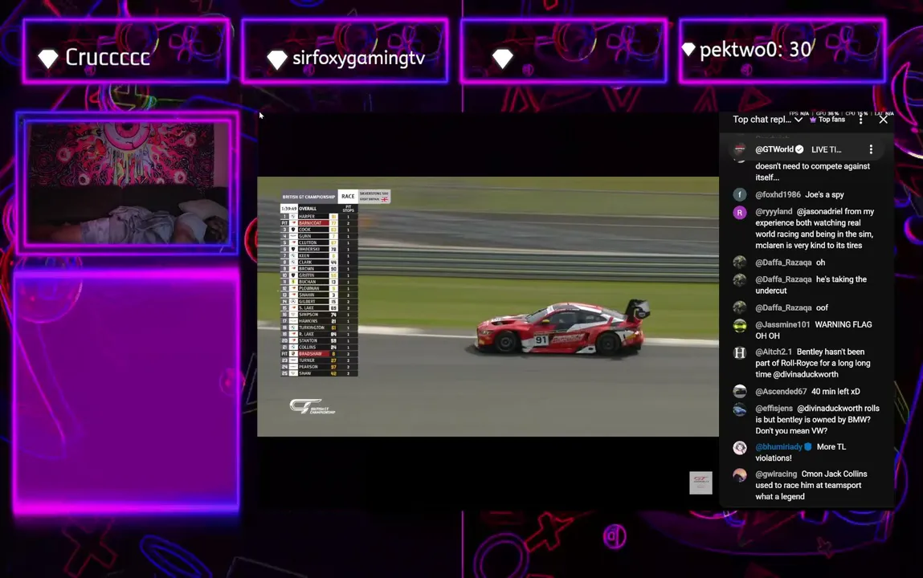Close the chat replay panel
The height and width of the screenshot is (578, 923).
pos(883,120)
